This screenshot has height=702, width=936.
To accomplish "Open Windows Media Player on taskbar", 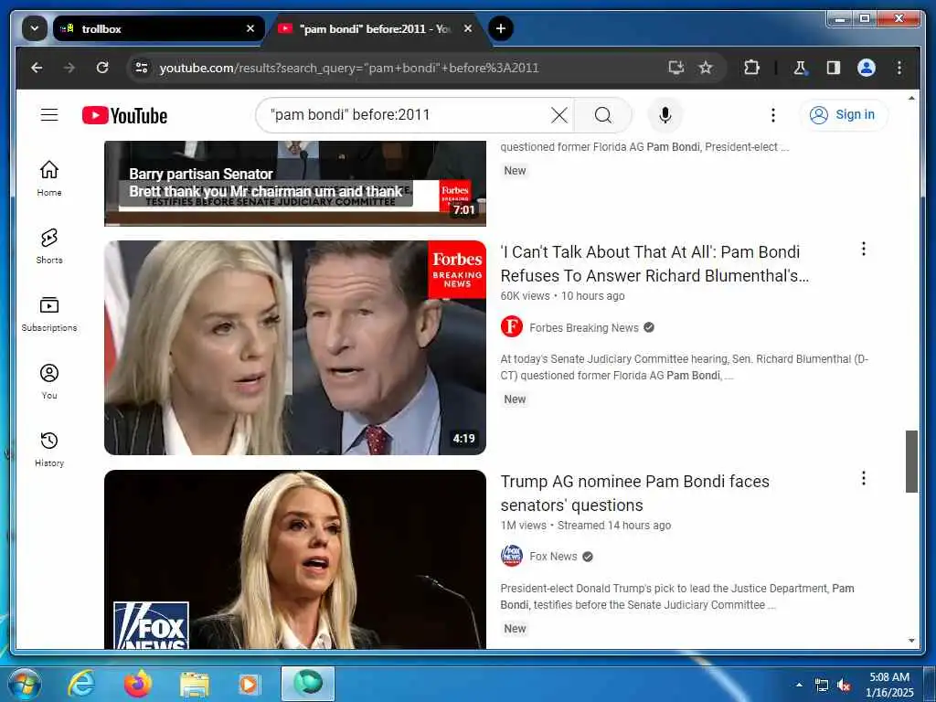I will (249, 684).
